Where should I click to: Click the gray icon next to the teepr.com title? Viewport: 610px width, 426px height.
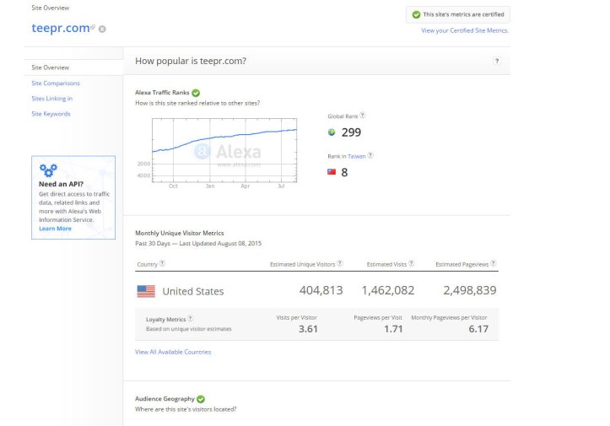102,30
